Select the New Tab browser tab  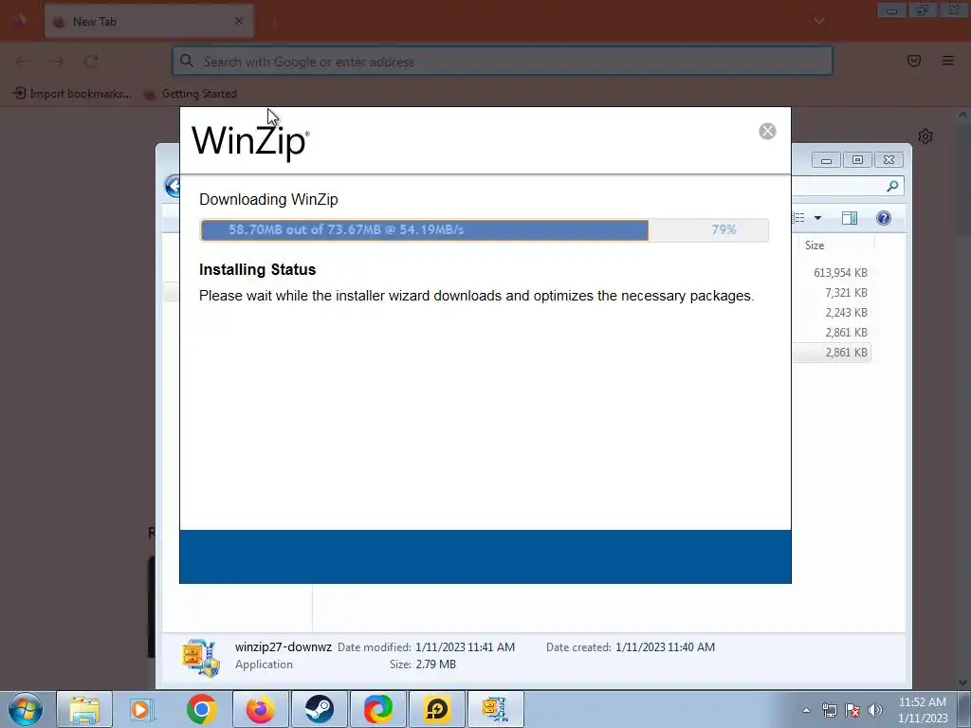149,21
